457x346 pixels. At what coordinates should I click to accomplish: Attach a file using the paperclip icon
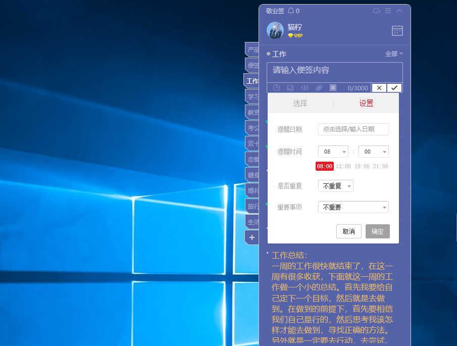click(x=319, y=88)
